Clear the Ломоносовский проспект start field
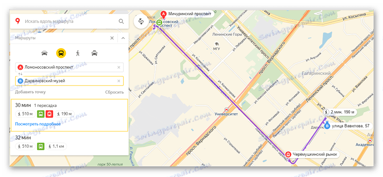383x177 pixels. coord(119,67)
